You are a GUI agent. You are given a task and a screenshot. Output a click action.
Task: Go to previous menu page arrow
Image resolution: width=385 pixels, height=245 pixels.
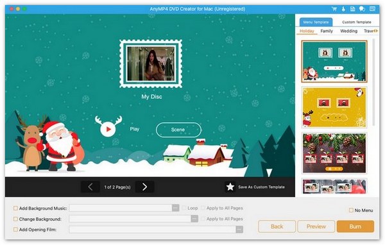point(90,187)
